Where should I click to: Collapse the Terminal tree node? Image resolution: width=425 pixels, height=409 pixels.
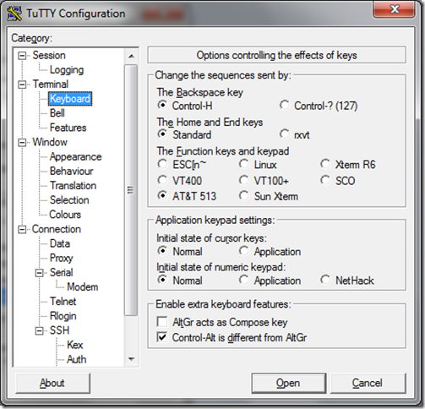click(x=22, y=85)
